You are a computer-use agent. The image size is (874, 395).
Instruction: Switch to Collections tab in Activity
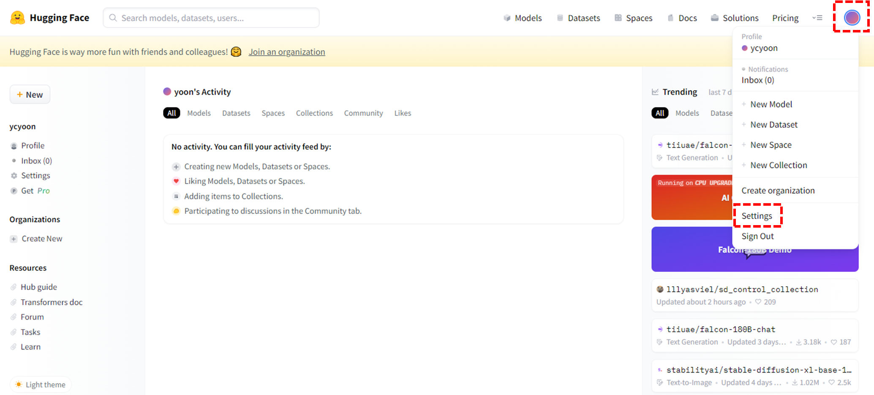pyautogui.click(x=314, y=113)
